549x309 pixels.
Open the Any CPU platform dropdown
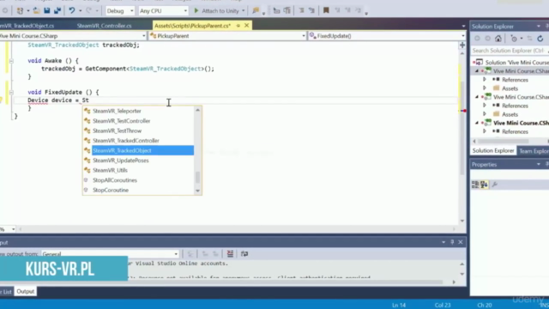(163, 11)
